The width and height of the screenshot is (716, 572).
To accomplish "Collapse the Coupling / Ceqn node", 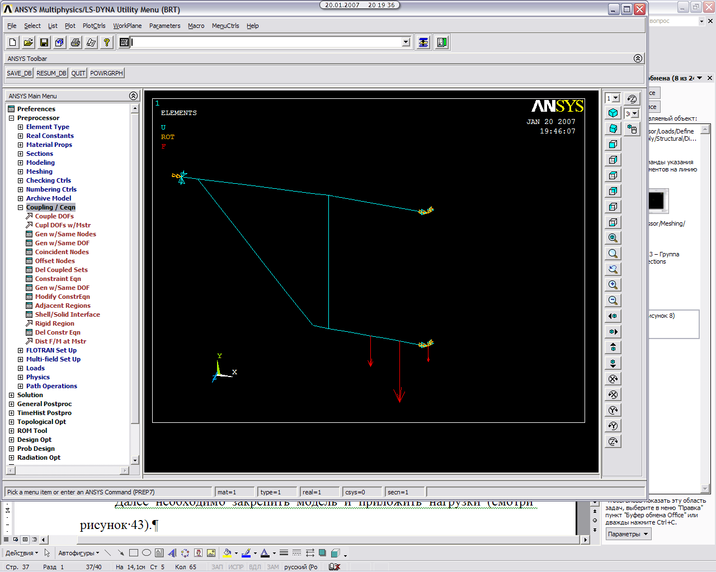I will (x=21, y=207).
